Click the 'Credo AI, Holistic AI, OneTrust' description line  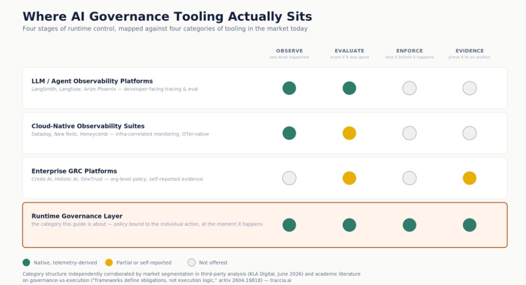point(117,179)
